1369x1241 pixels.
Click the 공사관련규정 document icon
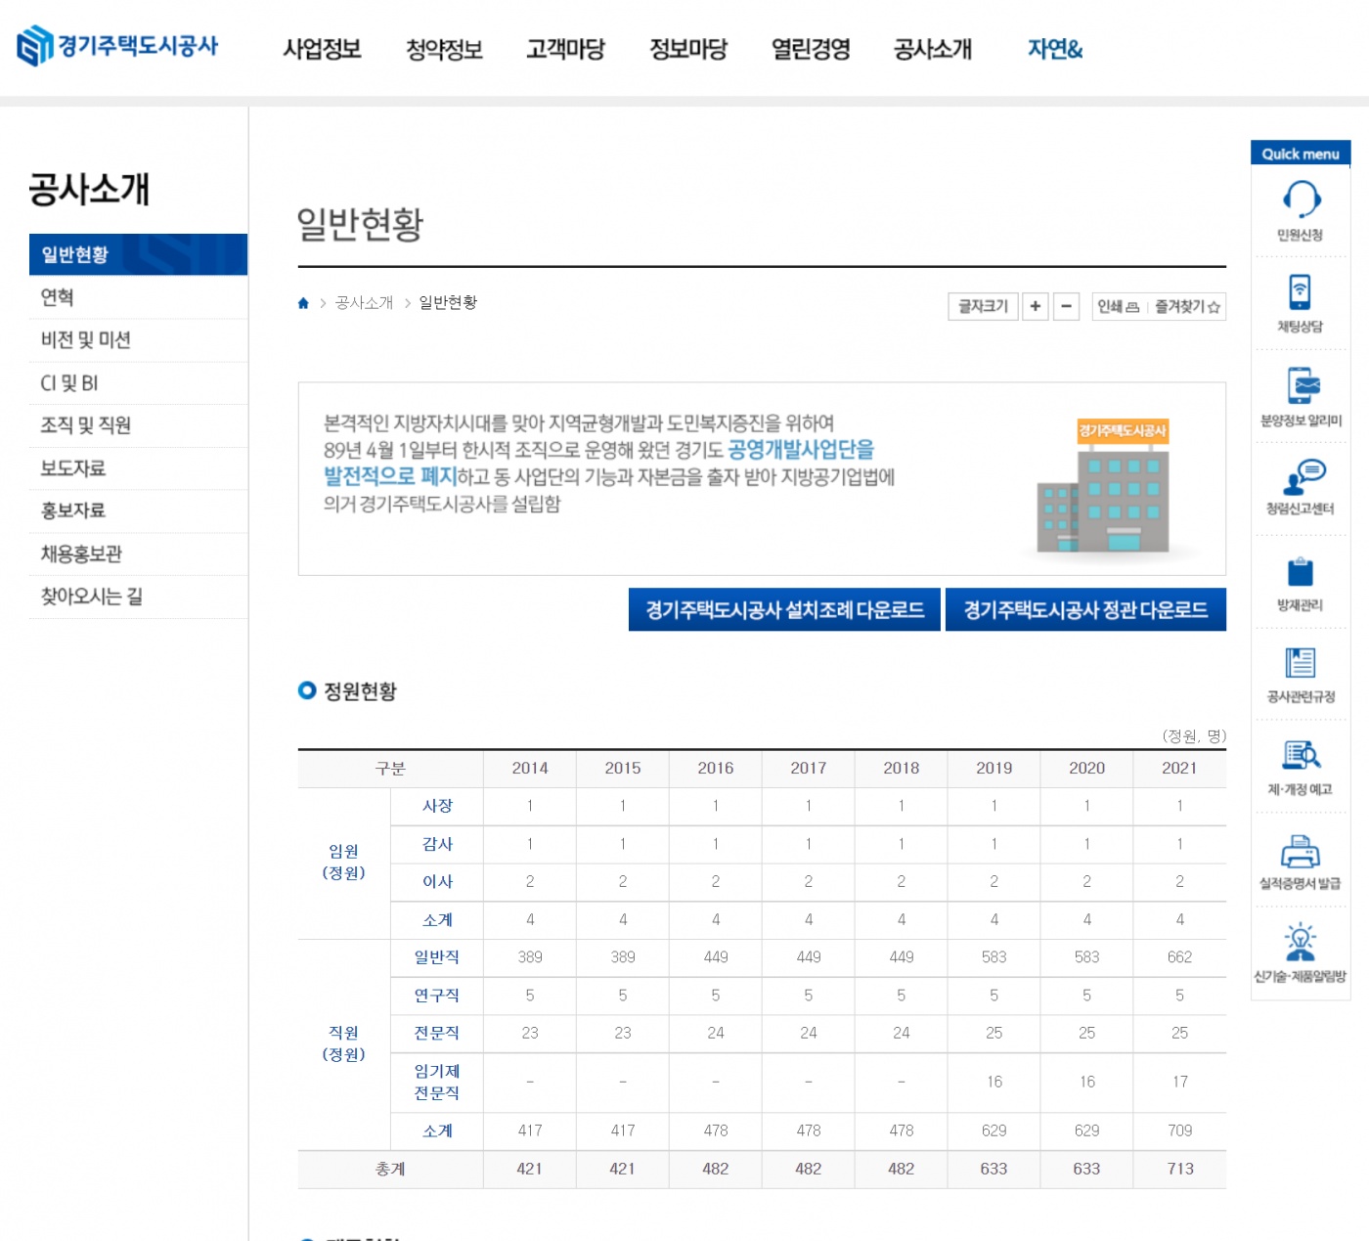[1300, 663]
